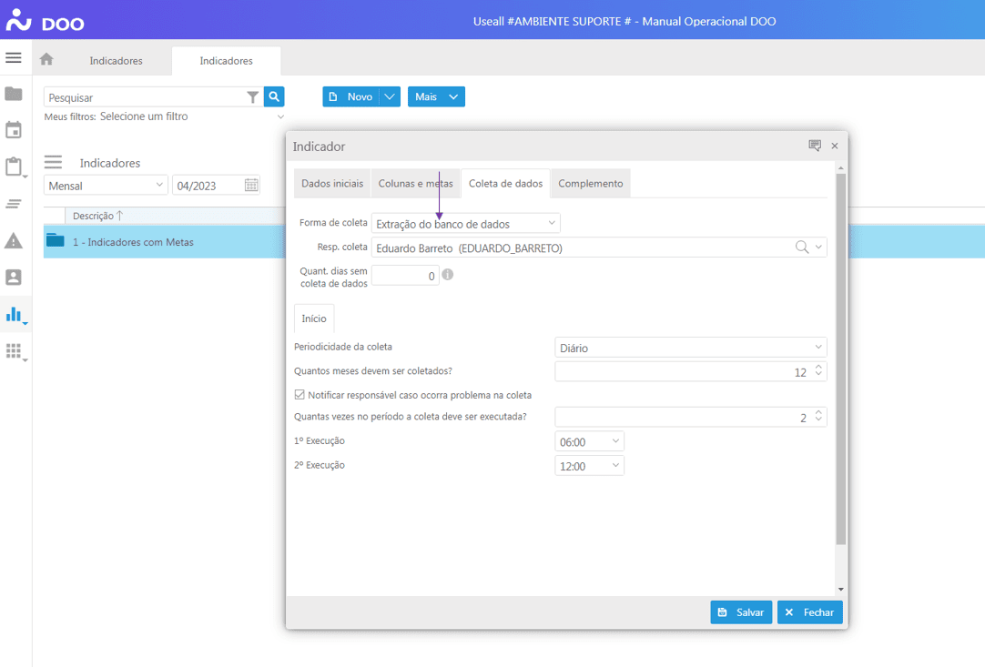Open the bar chart indicators sidebar icon
The width and height of the screenshot is (985, 667).
click(14, 314)
